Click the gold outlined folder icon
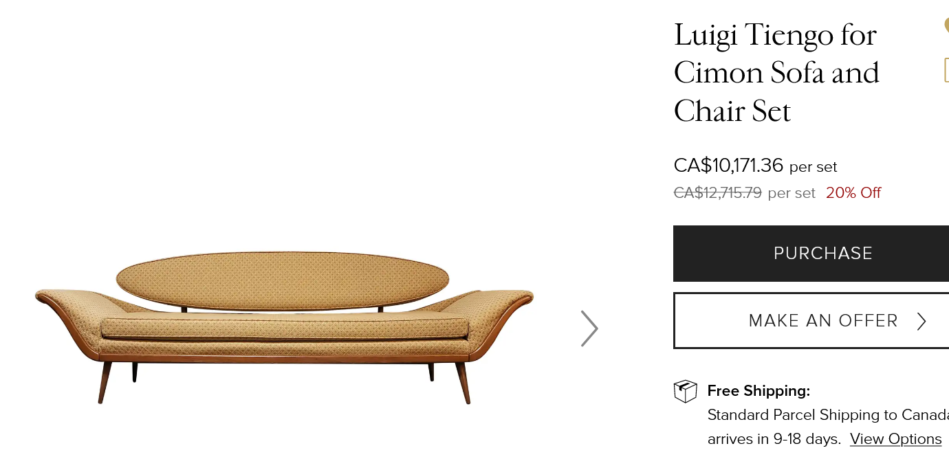Viewport: 949px width, 457px height. (947, 70)
